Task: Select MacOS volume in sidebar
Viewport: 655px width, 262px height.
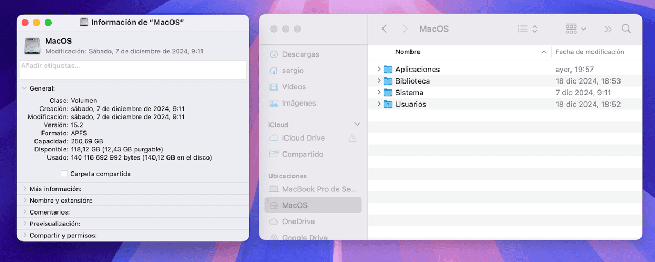Action: tap(313, 205)
